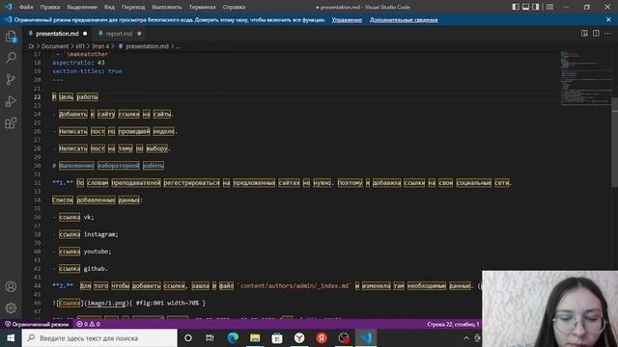618x347 pixels.
Task: Open Microsoft Store from taskbar
Action: tap(277, 338)
